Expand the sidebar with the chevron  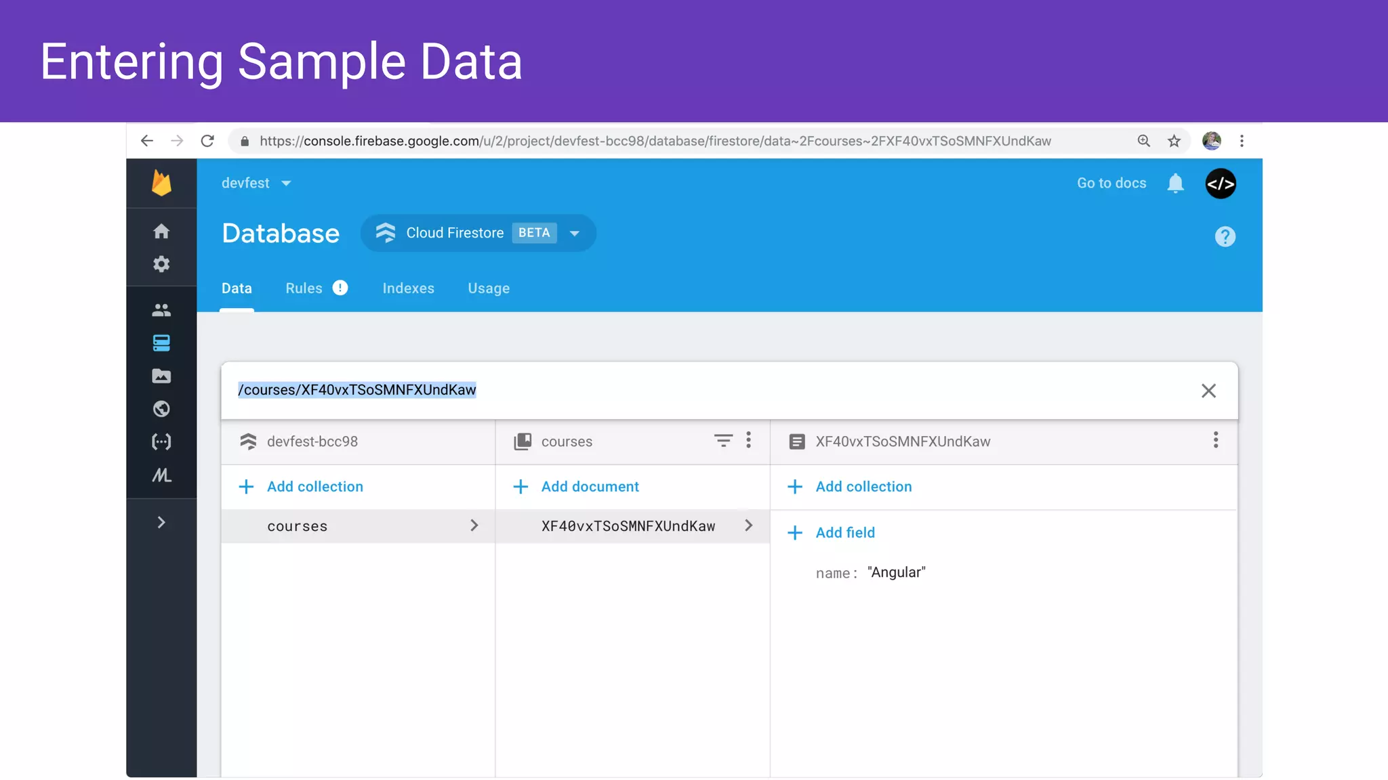coord(161,522)
